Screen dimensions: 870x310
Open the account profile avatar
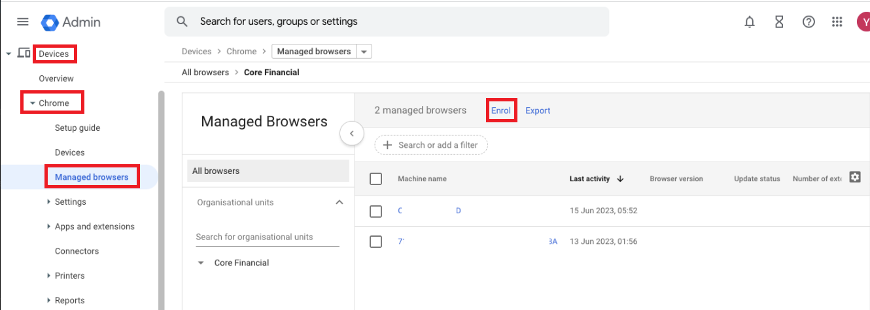coord(863,22)
